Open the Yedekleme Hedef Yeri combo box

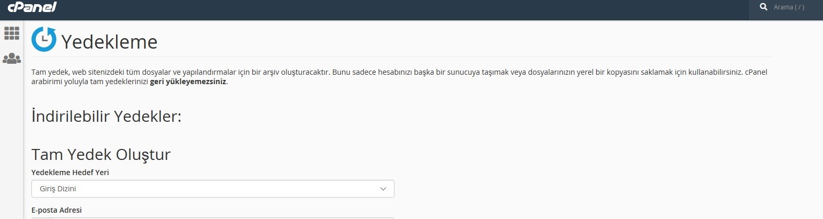(213, 189)
